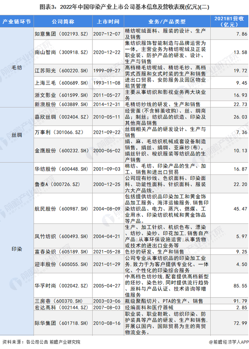The image size is (249, 349).
Task: Click listing date 2020-12-22
Action: point(107,52)
